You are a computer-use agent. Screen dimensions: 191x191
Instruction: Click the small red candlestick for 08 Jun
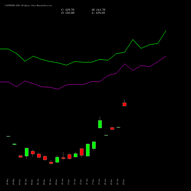[x=51, y=163]
